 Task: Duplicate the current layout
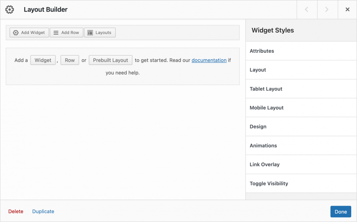click(x=43, y=211)
